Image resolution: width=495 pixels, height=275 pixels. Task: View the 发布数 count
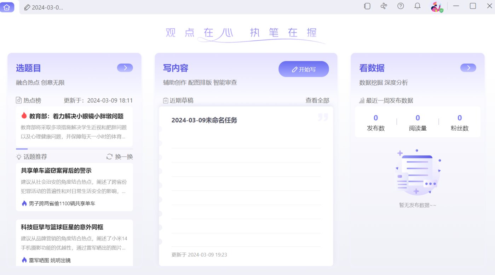(376, 118)
